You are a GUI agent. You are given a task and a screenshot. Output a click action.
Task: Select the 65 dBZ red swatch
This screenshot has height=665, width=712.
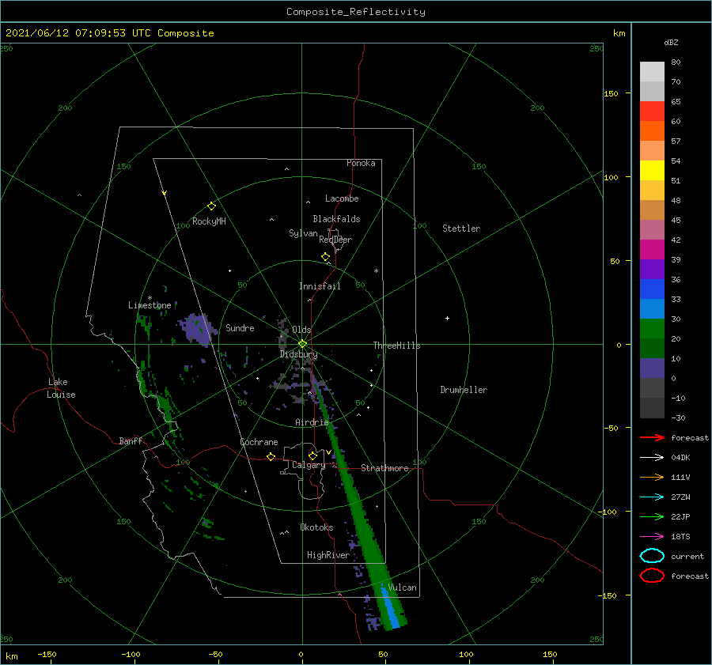click(x=652, y=111)
